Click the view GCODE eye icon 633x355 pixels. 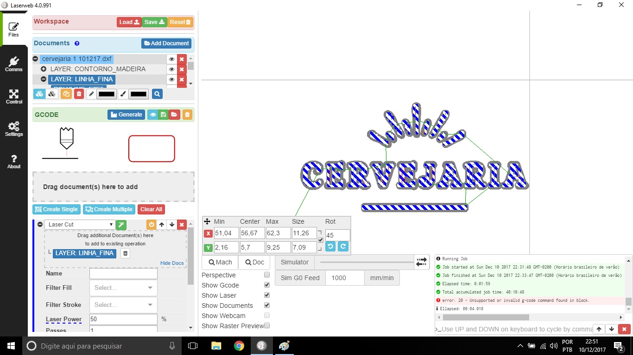(x=153, y=115)
